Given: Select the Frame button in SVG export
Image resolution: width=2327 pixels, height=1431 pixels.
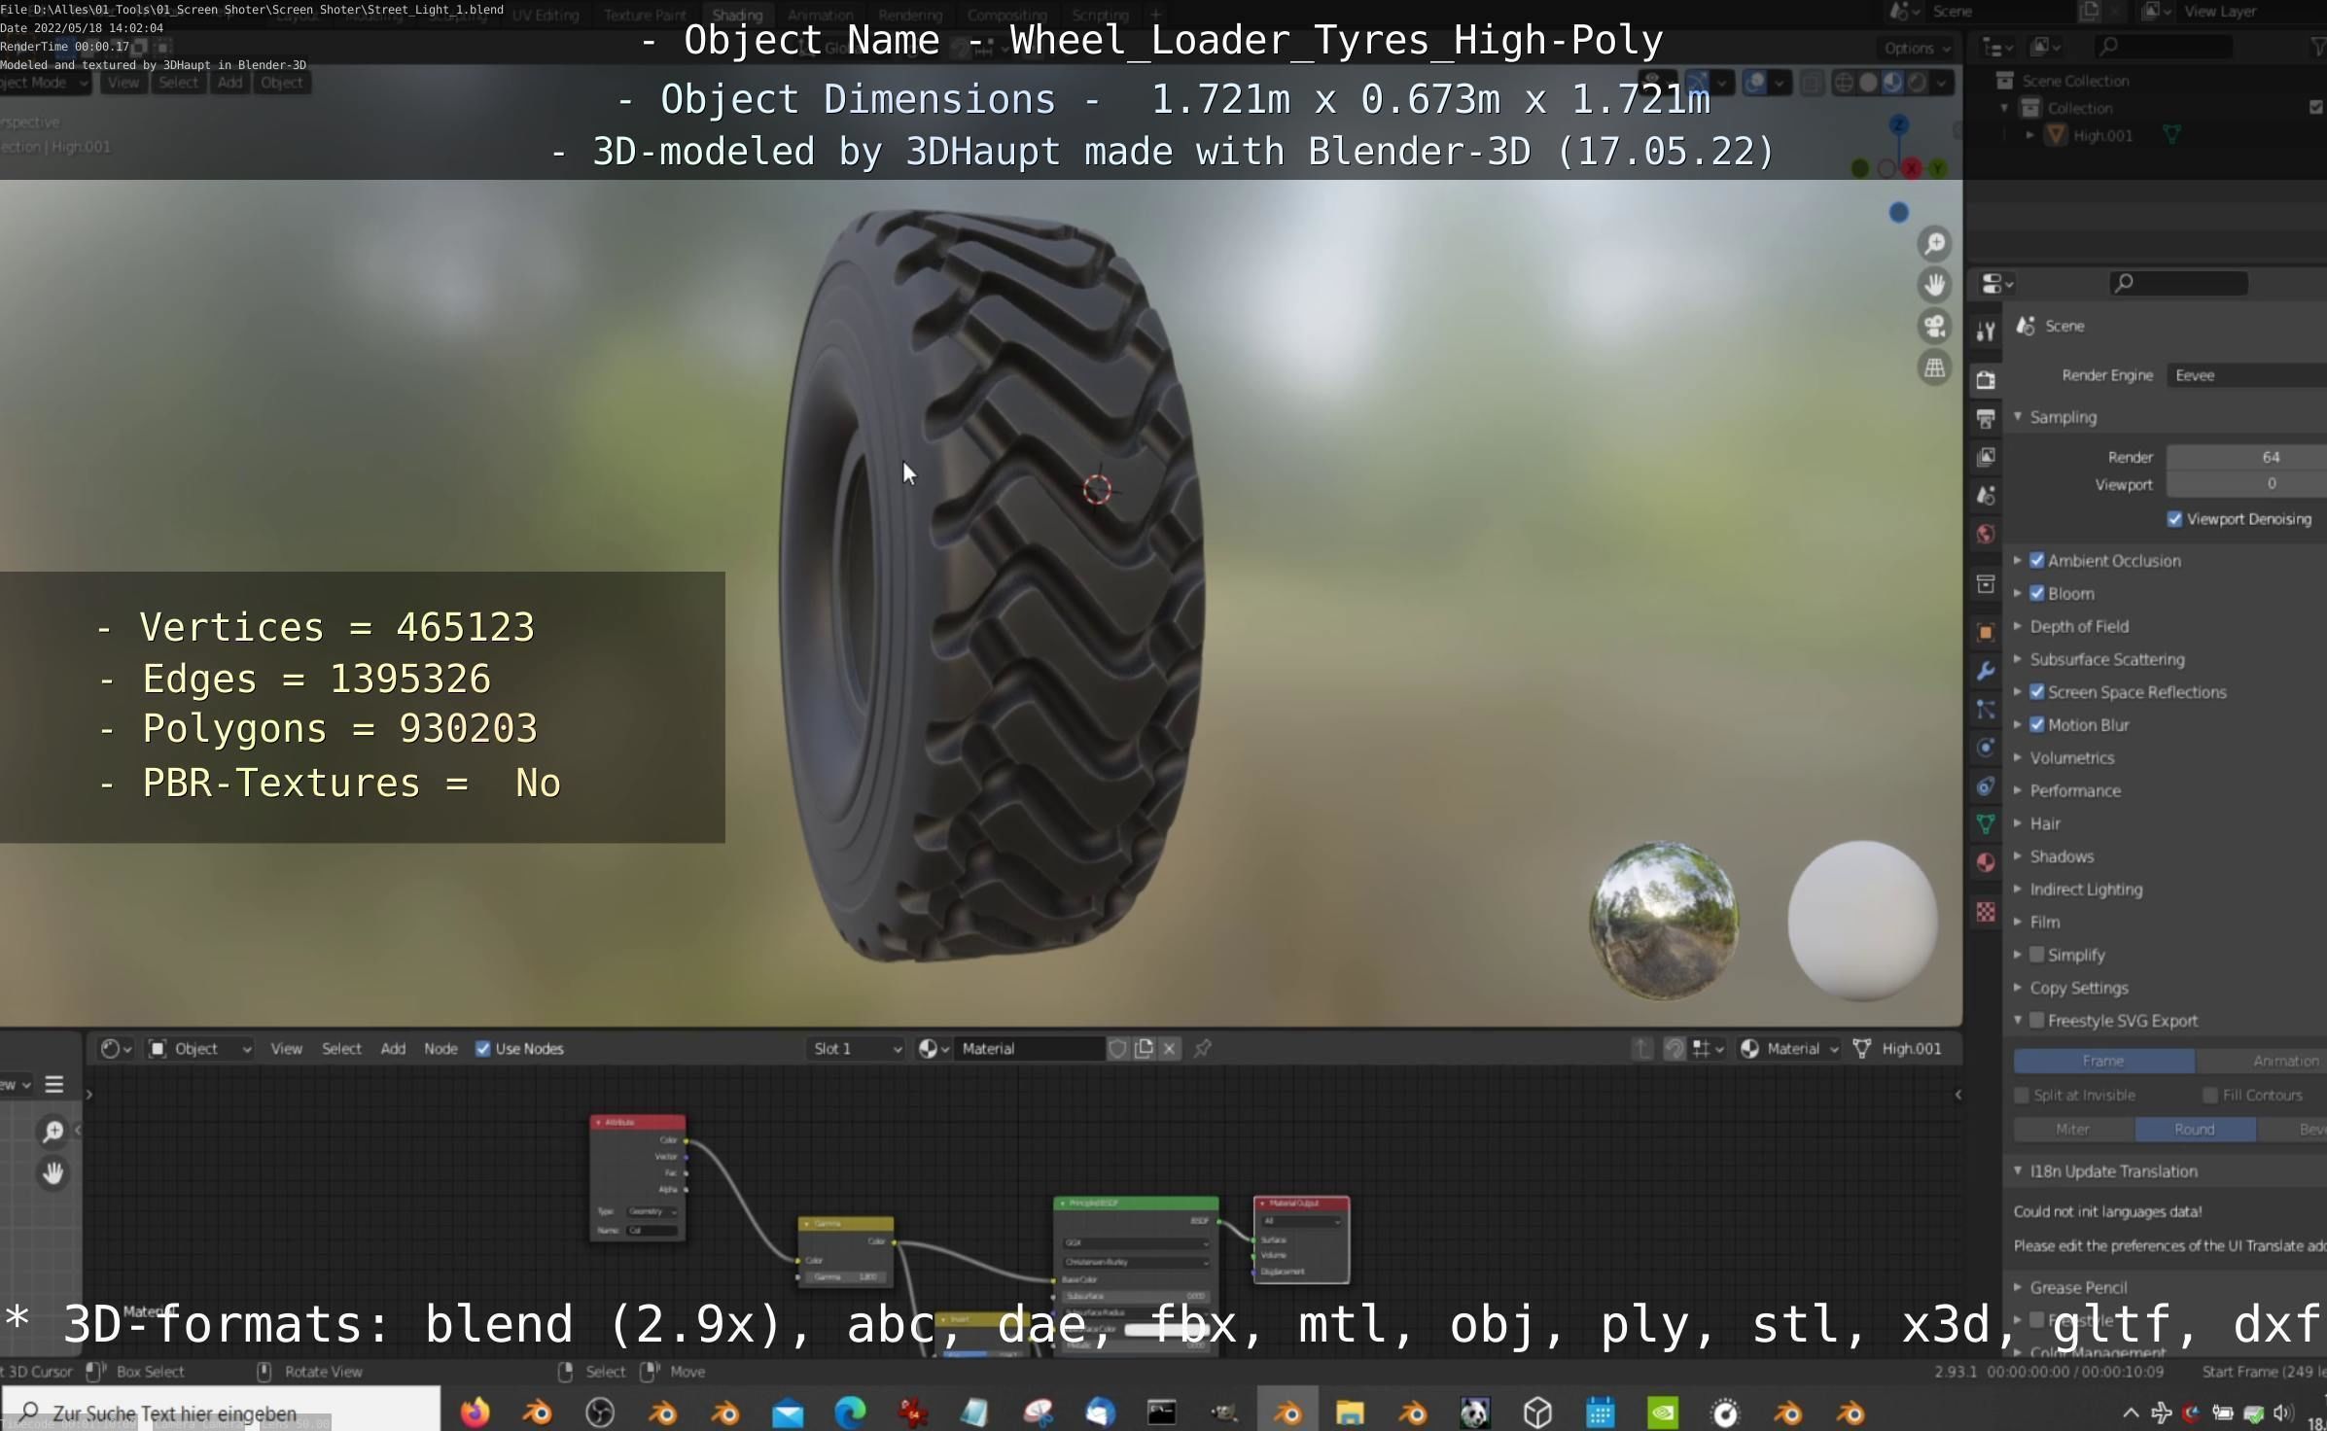Looking at the screenshot, I should point(2103,1062).
